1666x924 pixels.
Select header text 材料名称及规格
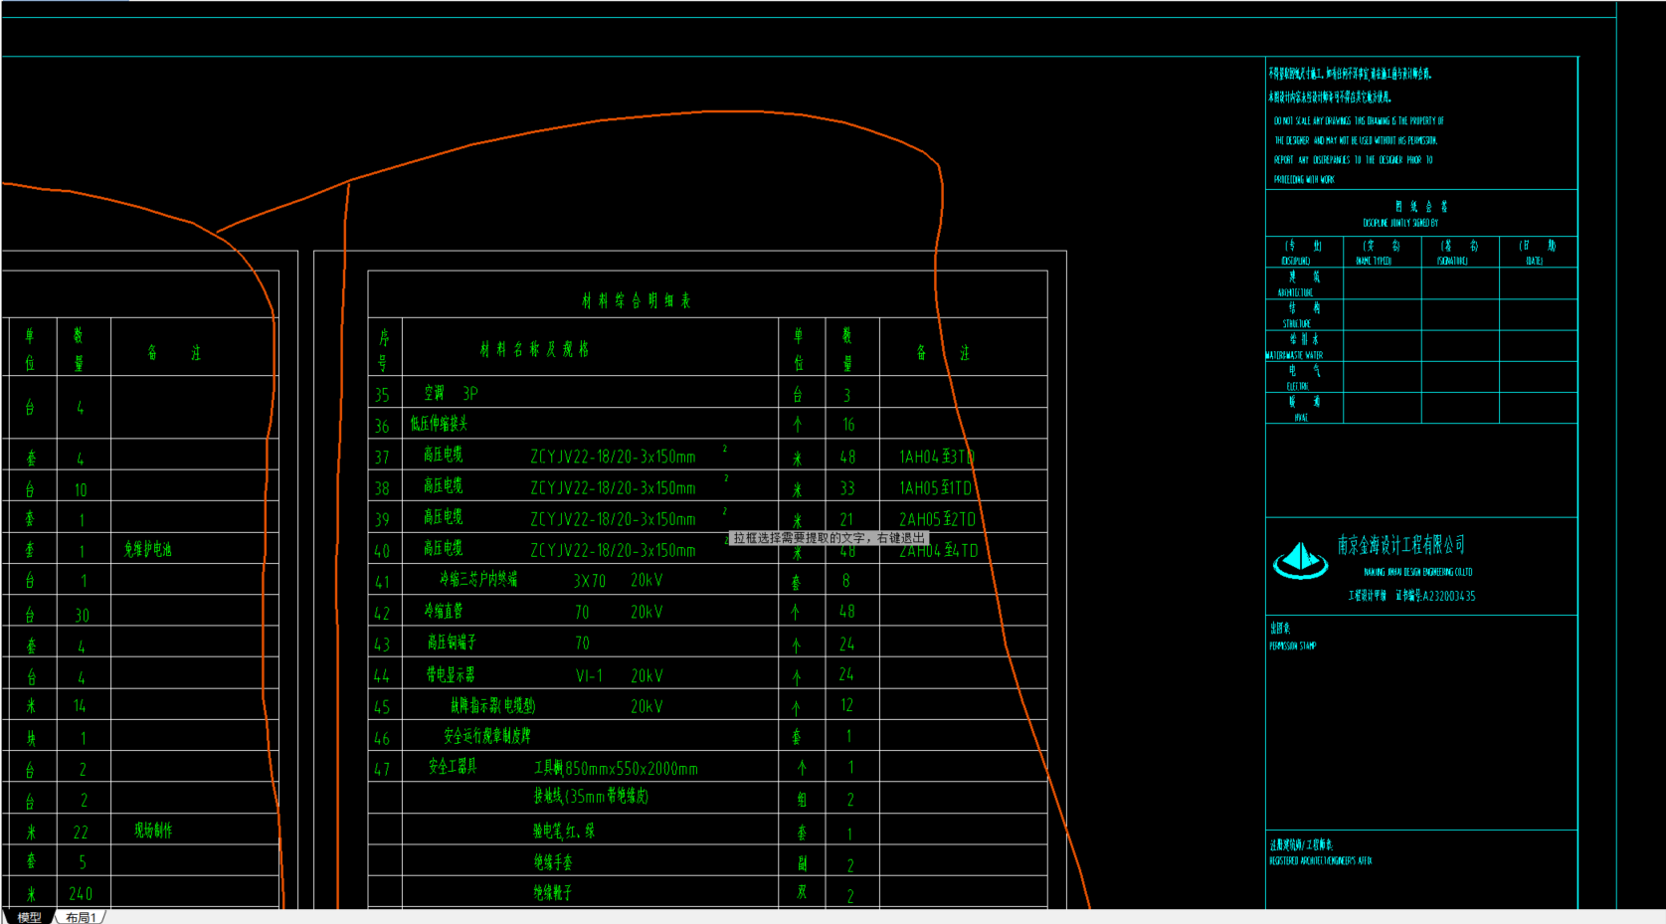pyautogui.click(x=534, y=349)
